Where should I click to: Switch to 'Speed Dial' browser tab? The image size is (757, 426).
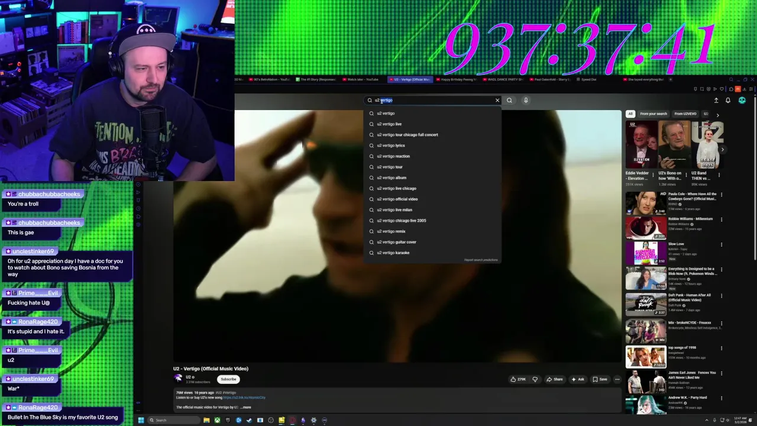pyautogui.click(x=585, y=79)
